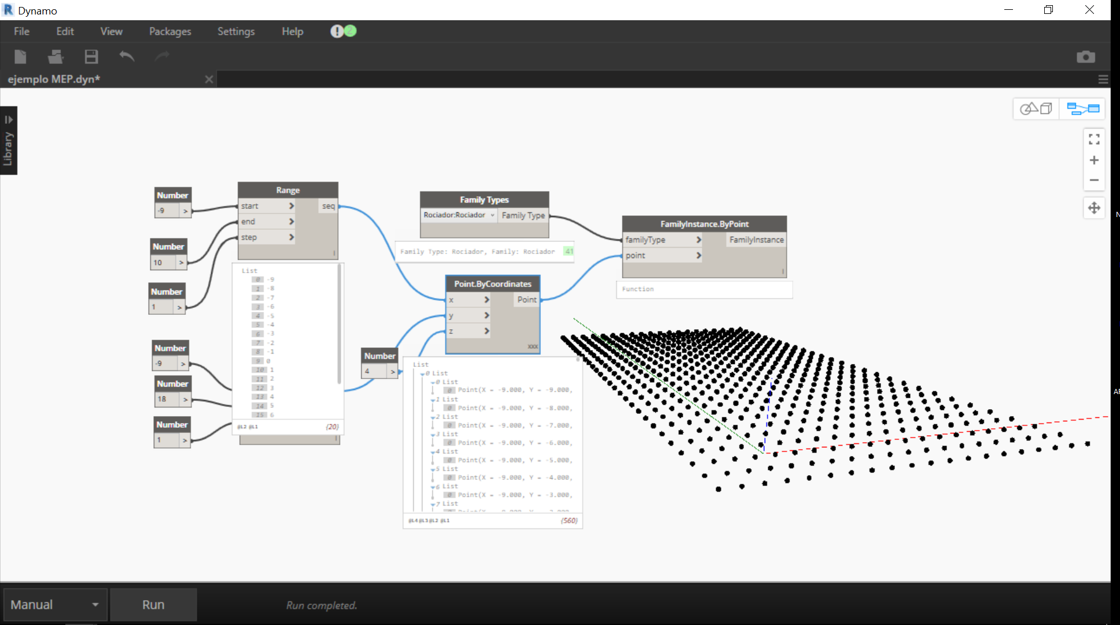Switch to 3D background preview navigation

point(1036,109)
